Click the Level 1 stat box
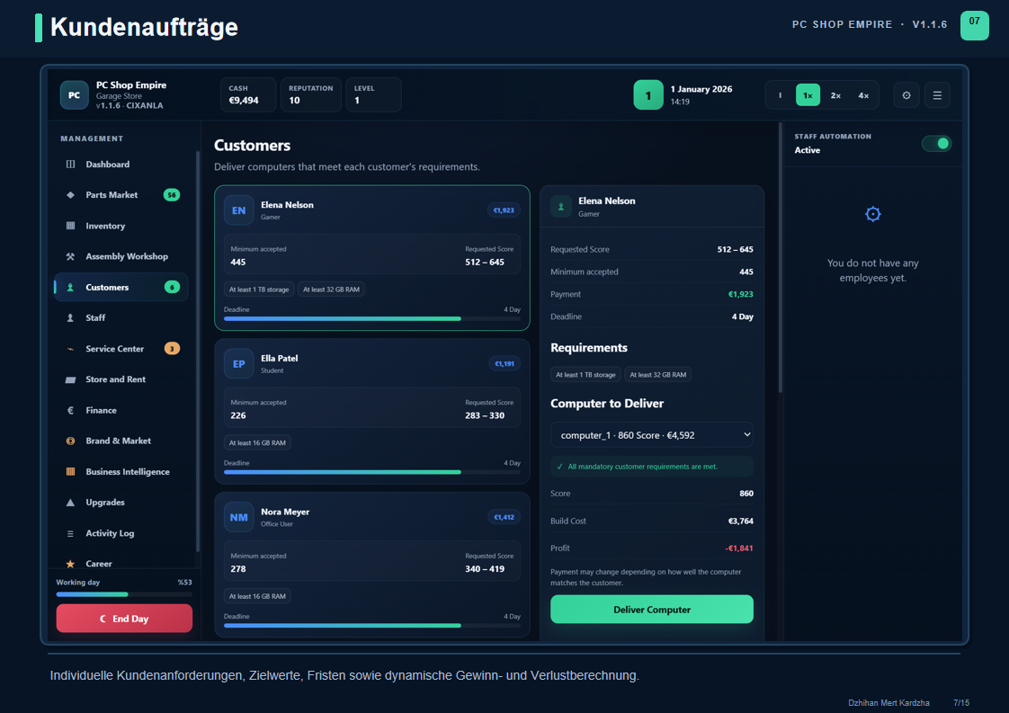1009x713 pixels. point(373,94)
